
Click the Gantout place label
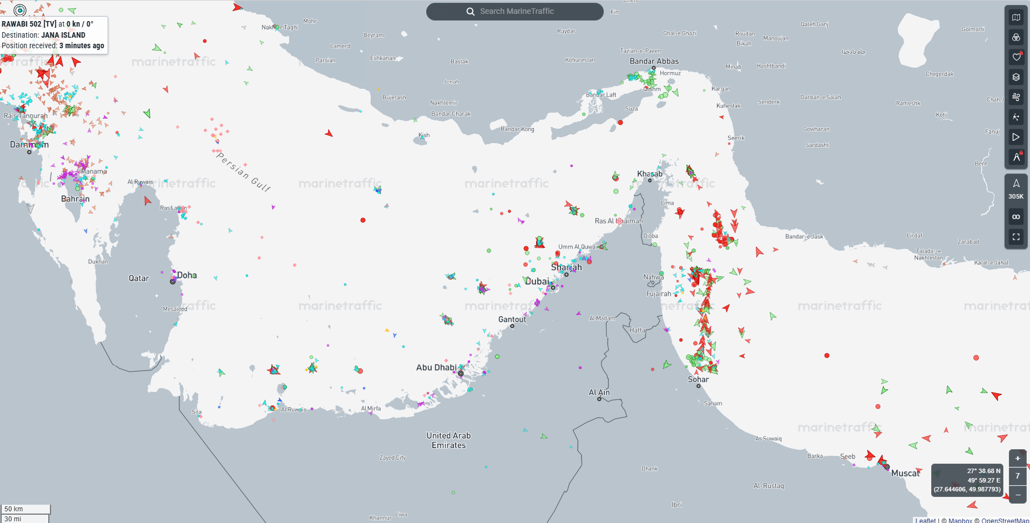pos(512,319)
